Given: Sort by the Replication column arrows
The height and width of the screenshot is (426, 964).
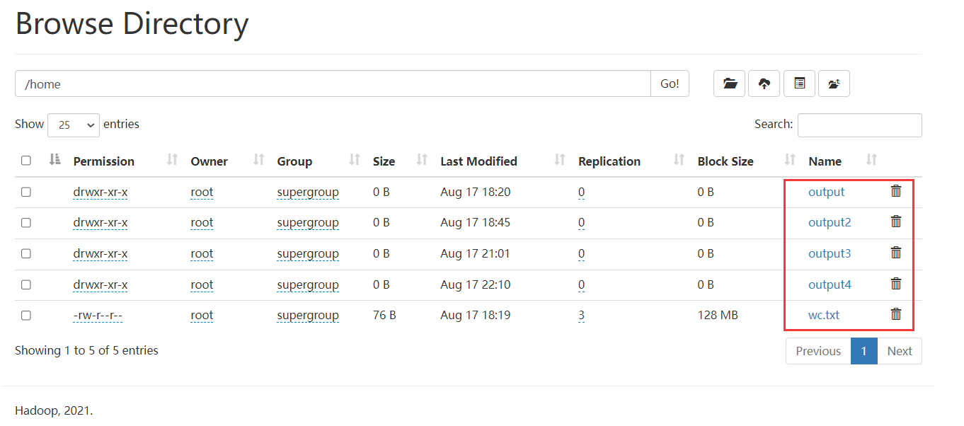Looking at the screenshot, I should pyautogui.click(x=679, y=161).
